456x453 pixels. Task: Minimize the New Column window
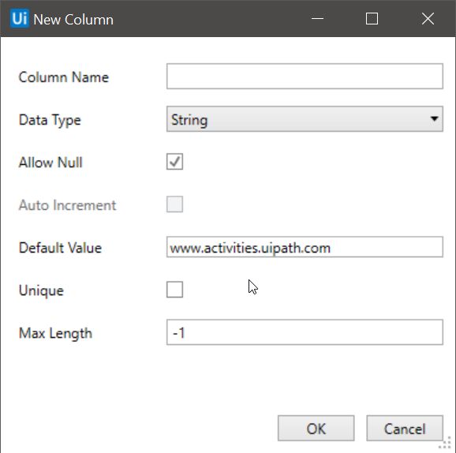pos(317,19)
